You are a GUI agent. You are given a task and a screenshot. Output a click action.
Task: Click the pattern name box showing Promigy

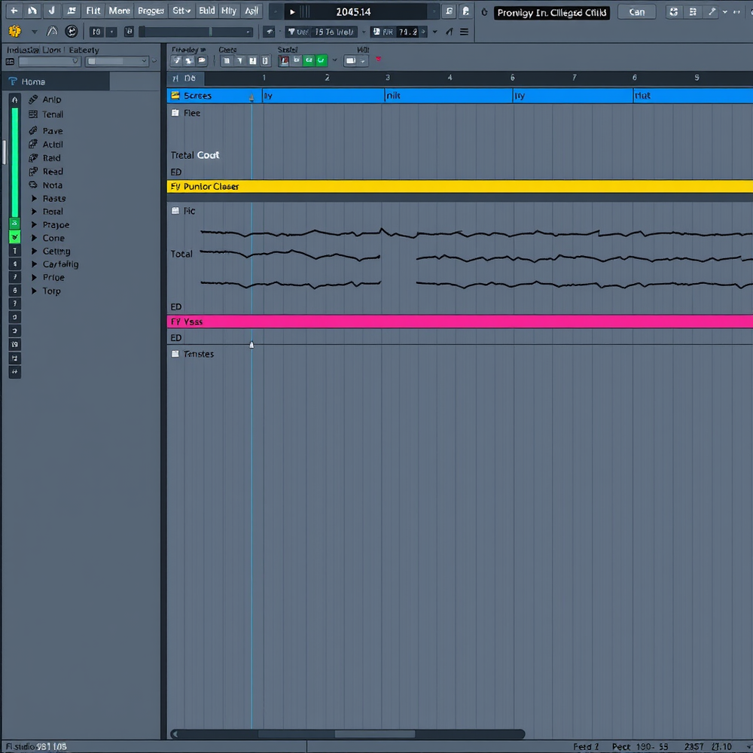click(x=552, y=13)
